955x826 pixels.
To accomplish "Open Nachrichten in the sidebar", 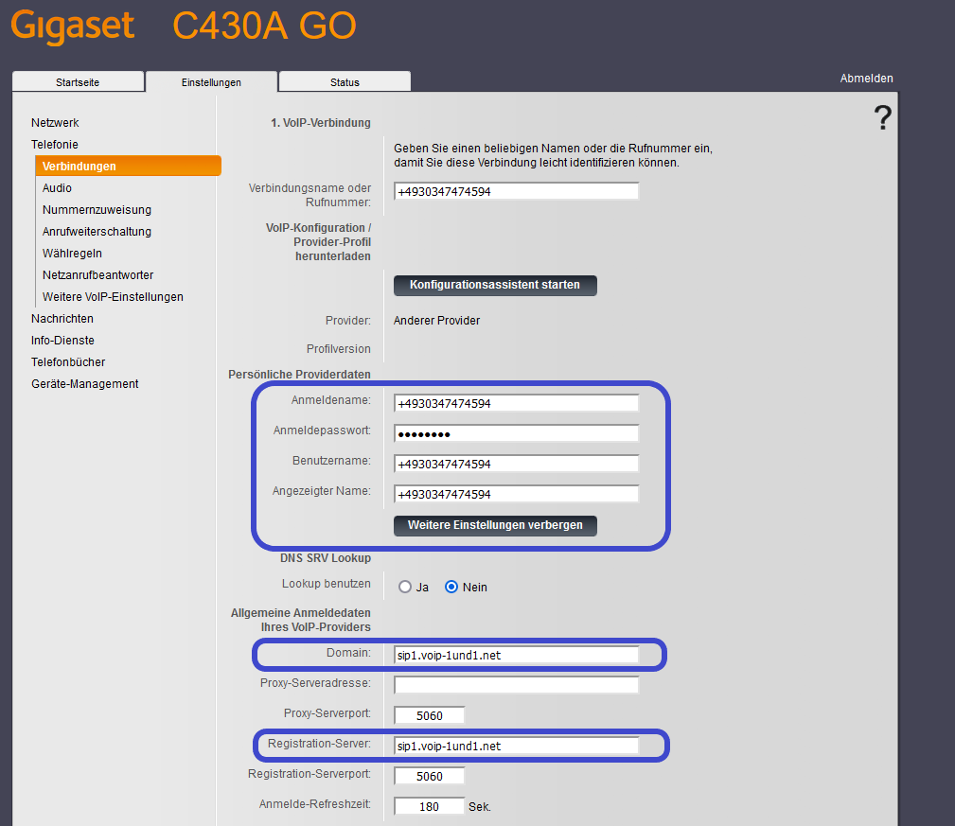I will tap(62, 319).
